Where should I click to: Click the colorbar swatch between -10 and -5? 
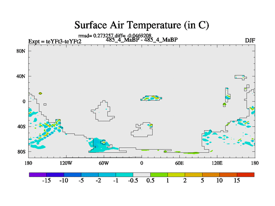point(72,175)
